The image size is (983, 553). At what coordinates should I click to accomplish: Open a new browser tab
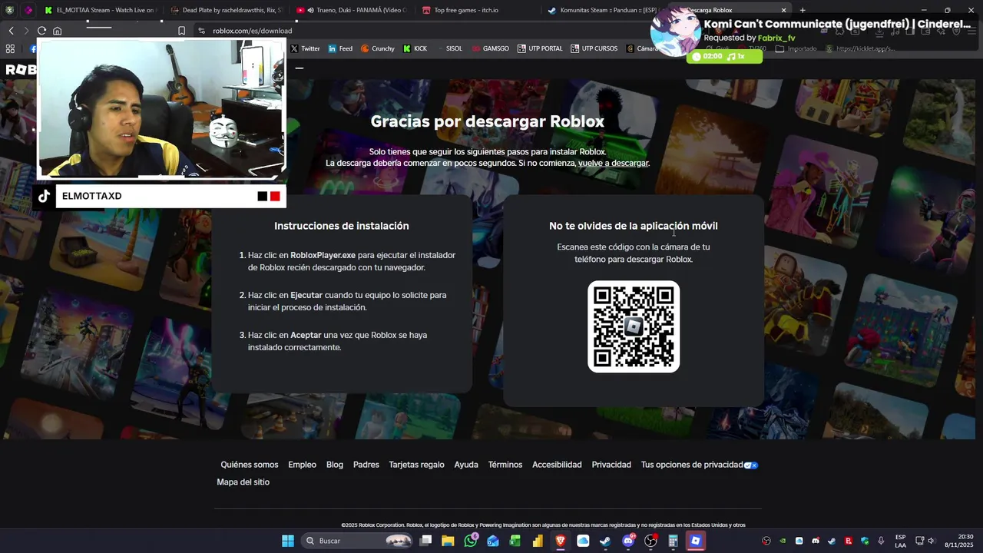tap(803, 10)
